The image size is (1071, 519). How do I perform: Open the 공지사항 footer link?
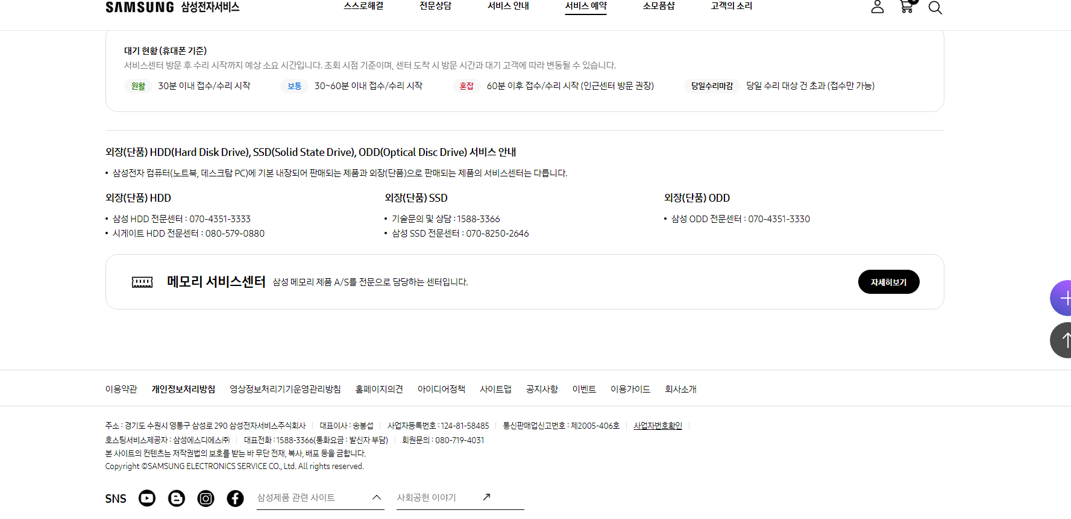tap(542, 389)
